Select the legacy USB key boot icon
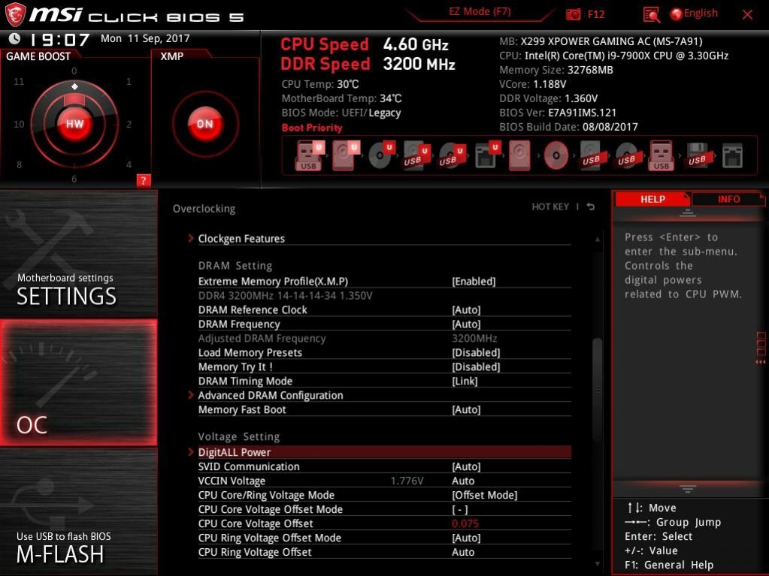The image size is (769, 576). 661,155
